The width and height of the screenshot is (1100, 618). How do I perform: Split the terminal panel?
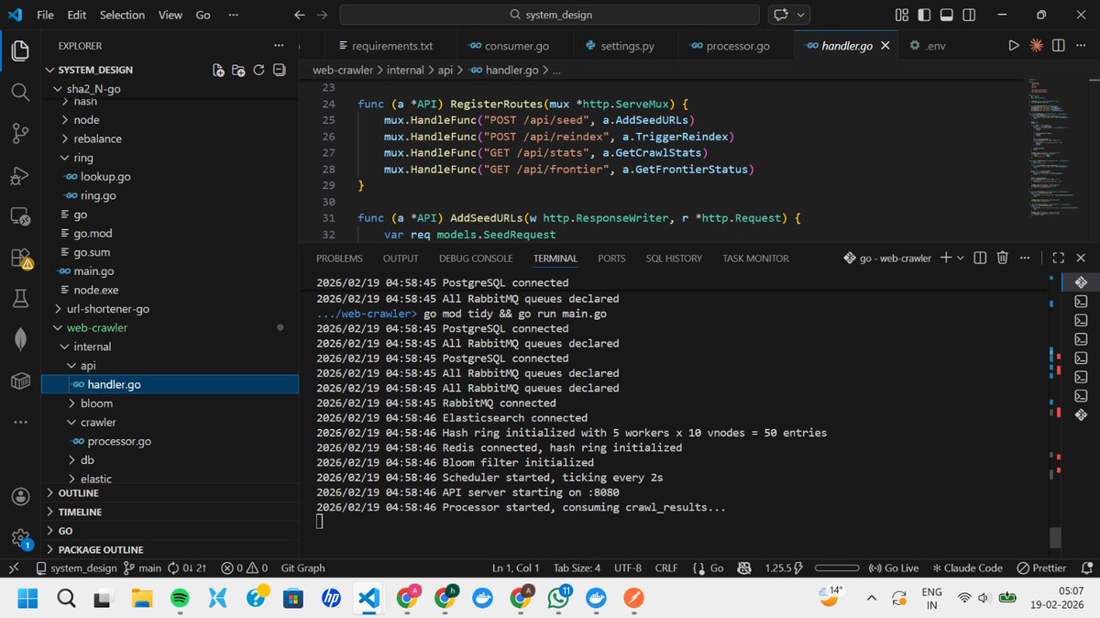[x=980, y=259]
